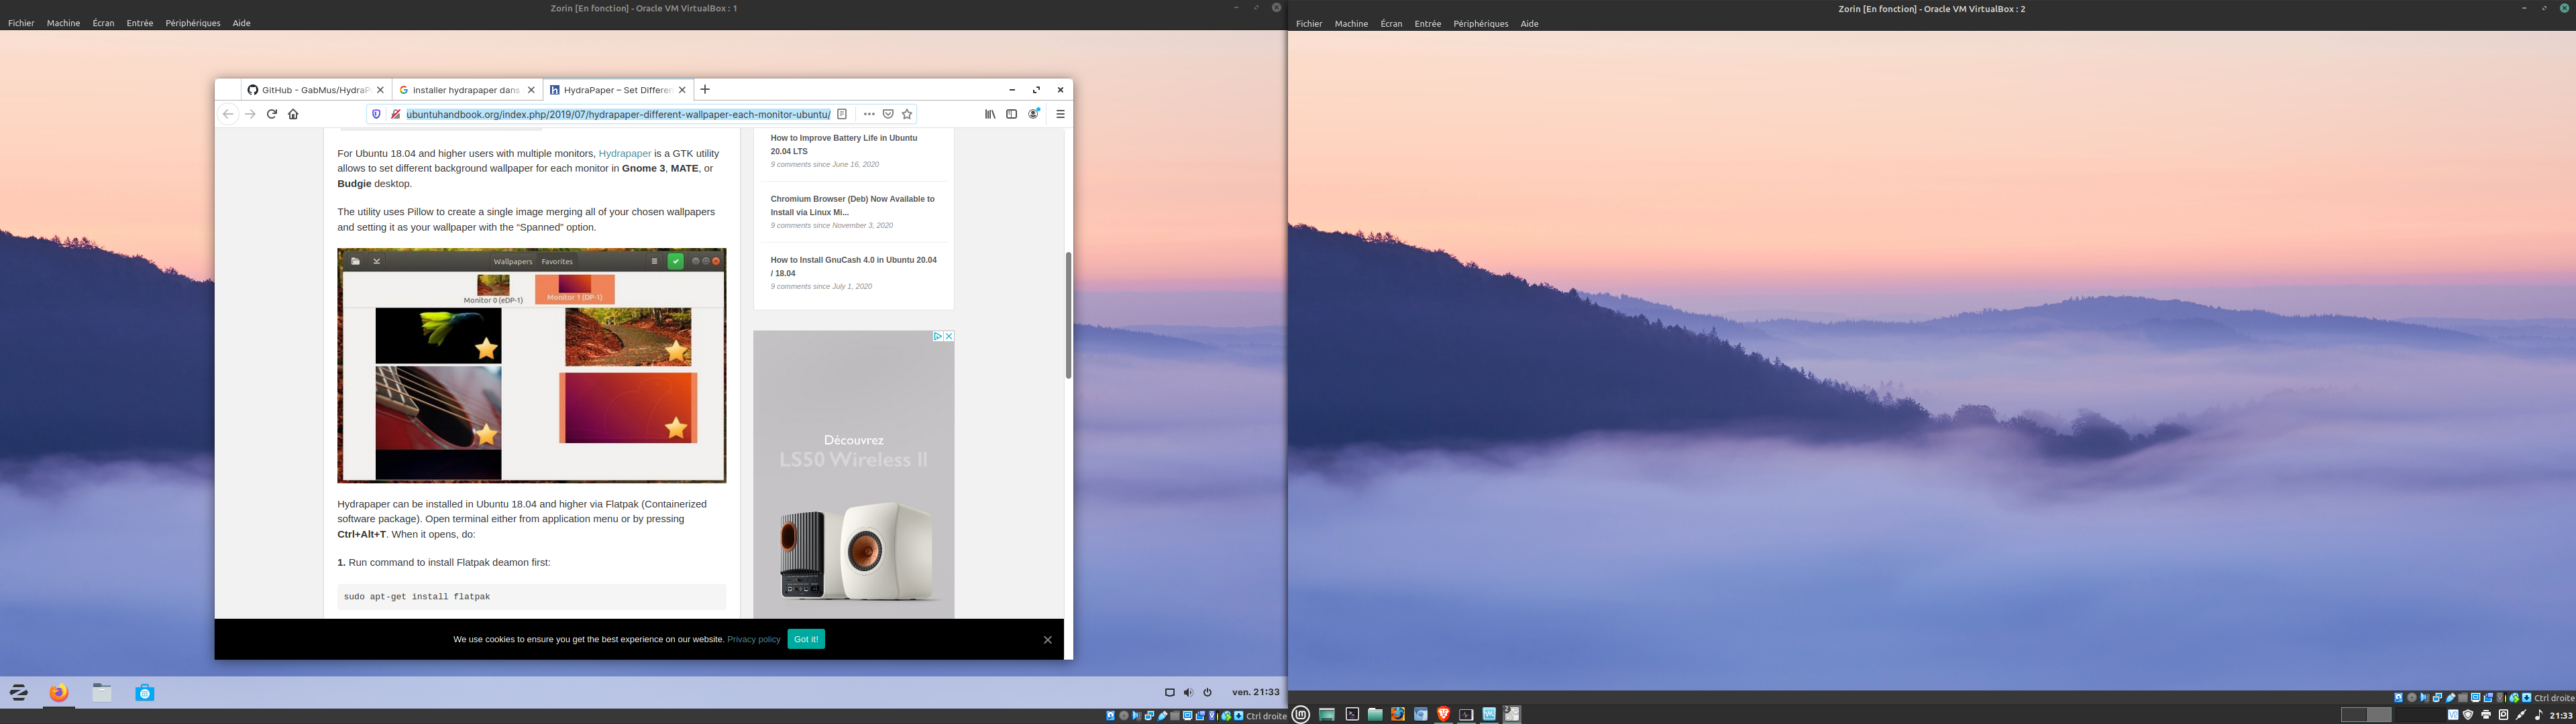Viewport: 2576px width, 724px height.
Task: Toggle Firefox sidebar panel
Action: tap(1011, 114)
